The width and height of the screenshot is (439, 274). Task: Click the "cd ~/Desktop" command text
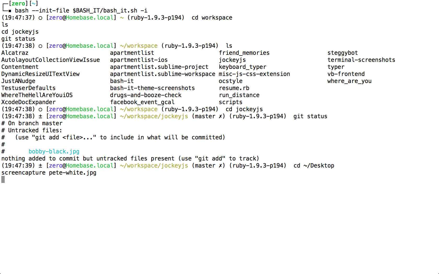314,166
